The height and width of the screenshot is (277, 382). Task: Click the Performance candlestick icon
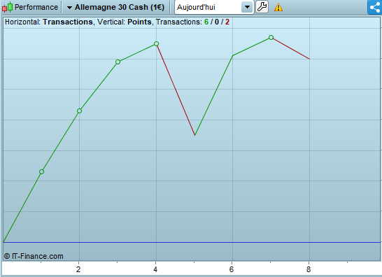click(7, 7)
